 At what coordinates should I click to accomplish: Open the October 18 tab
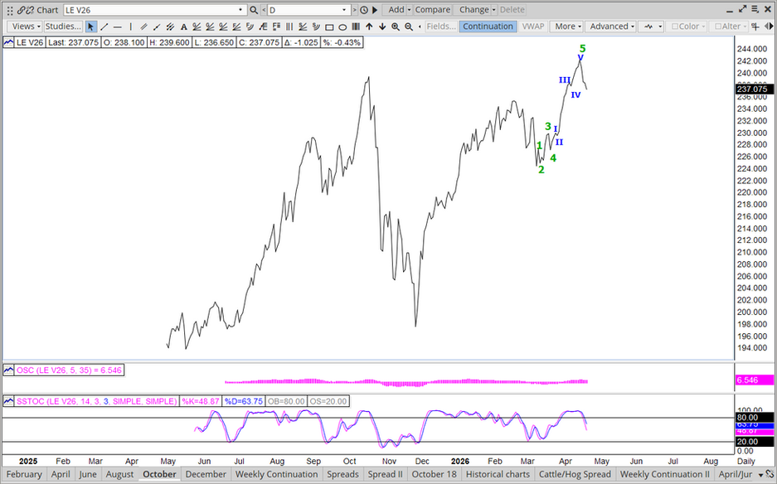[434, 475]
